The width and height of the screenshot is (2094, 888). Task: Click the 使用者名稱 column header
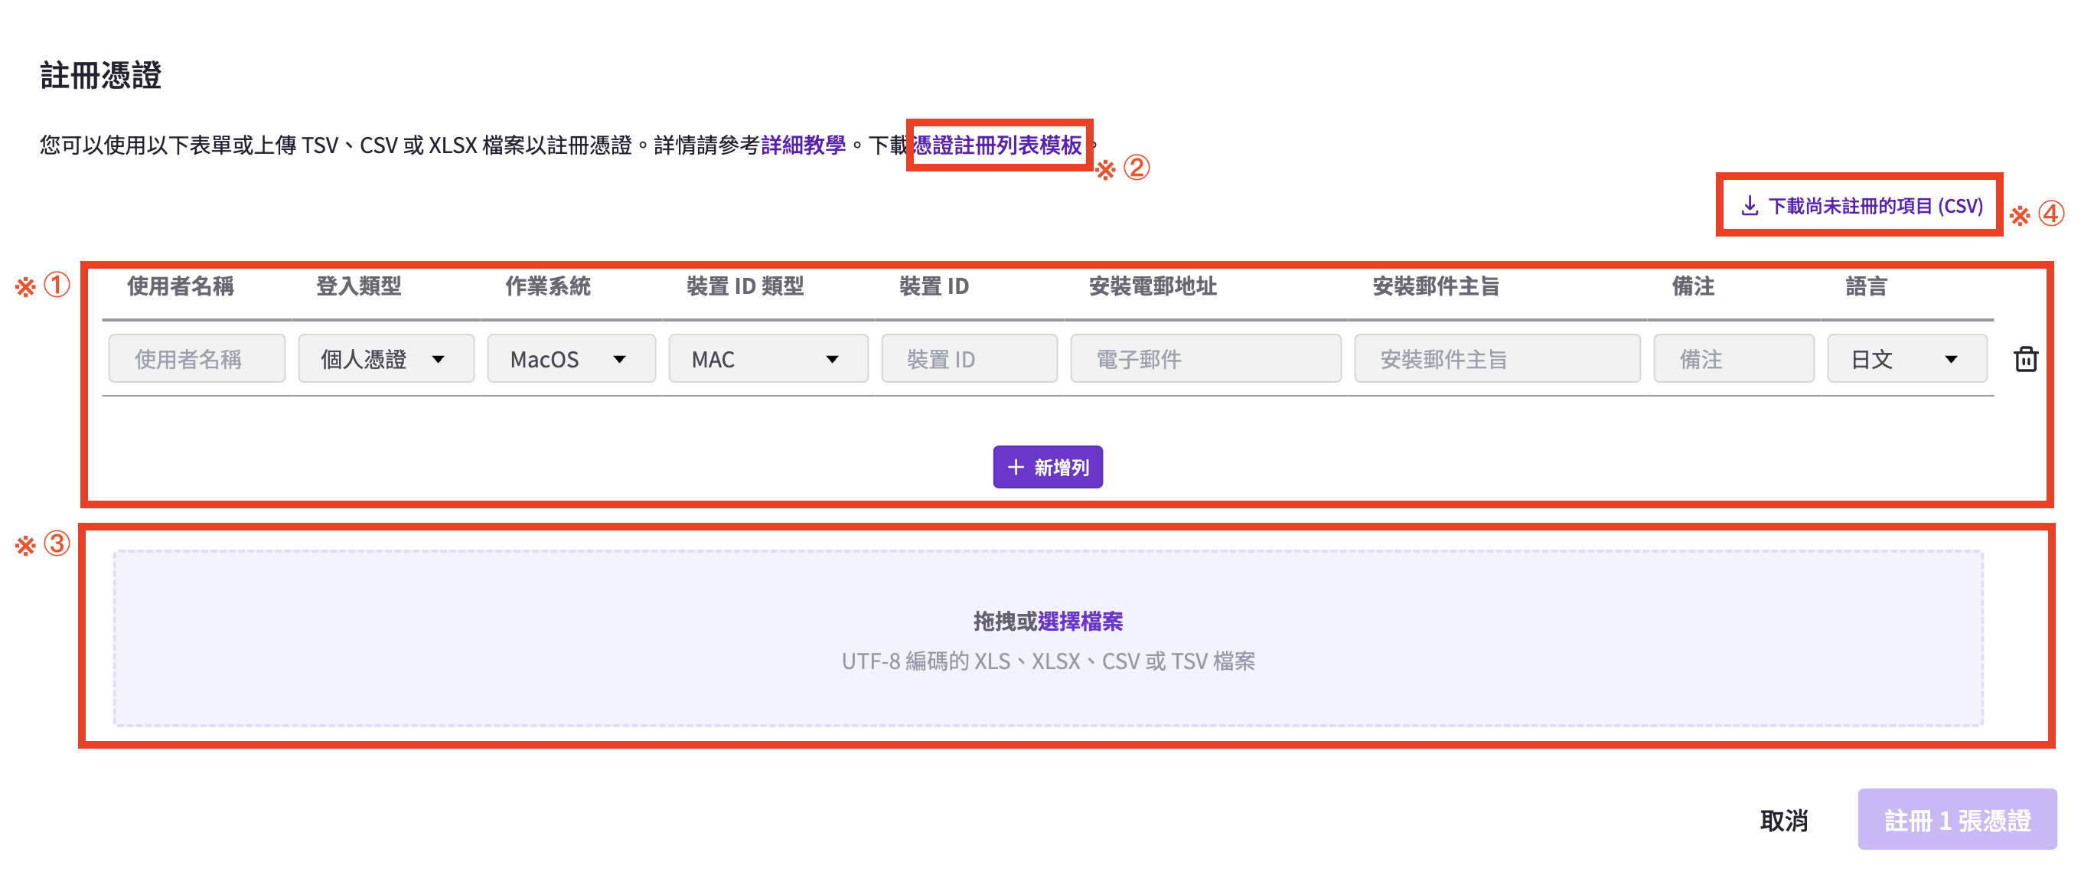(181, 286)
